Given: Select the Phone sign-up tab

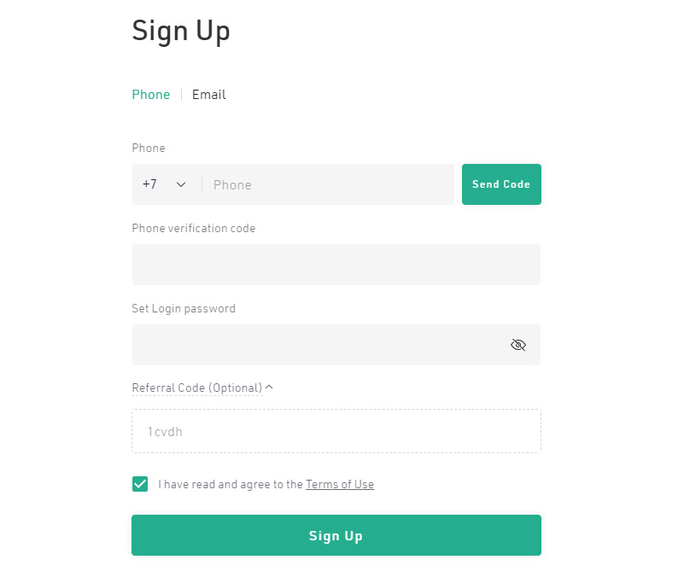Looking at the screenshot, I should coord(150,95).
